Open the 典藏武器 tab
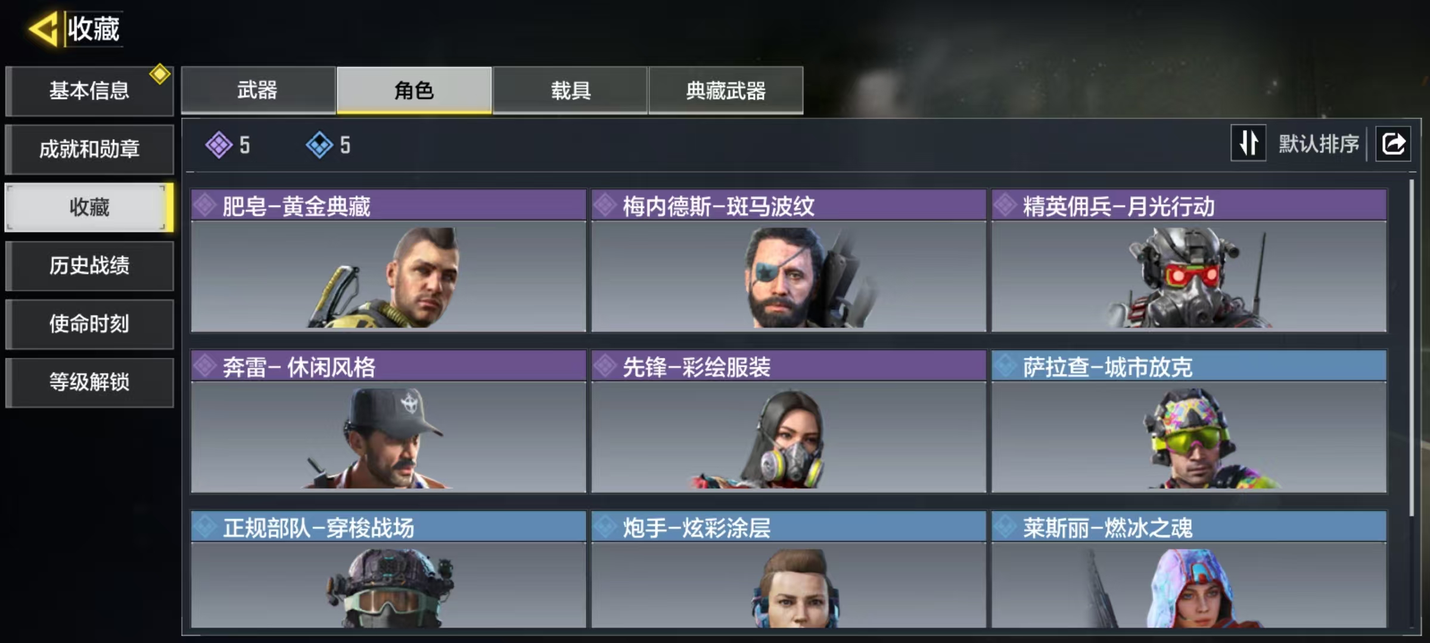The image size is (1430, 643). (x=726, y=90)
